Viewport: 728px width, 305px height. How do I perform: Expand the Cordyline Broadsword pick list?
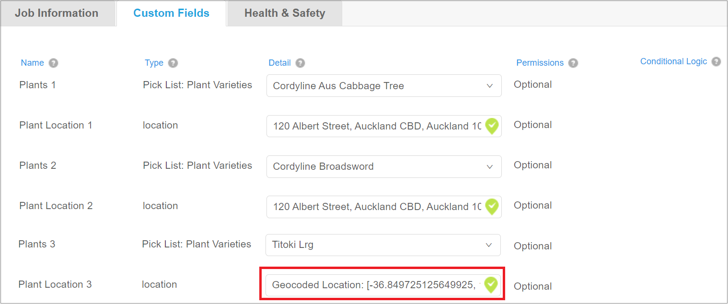489,166
